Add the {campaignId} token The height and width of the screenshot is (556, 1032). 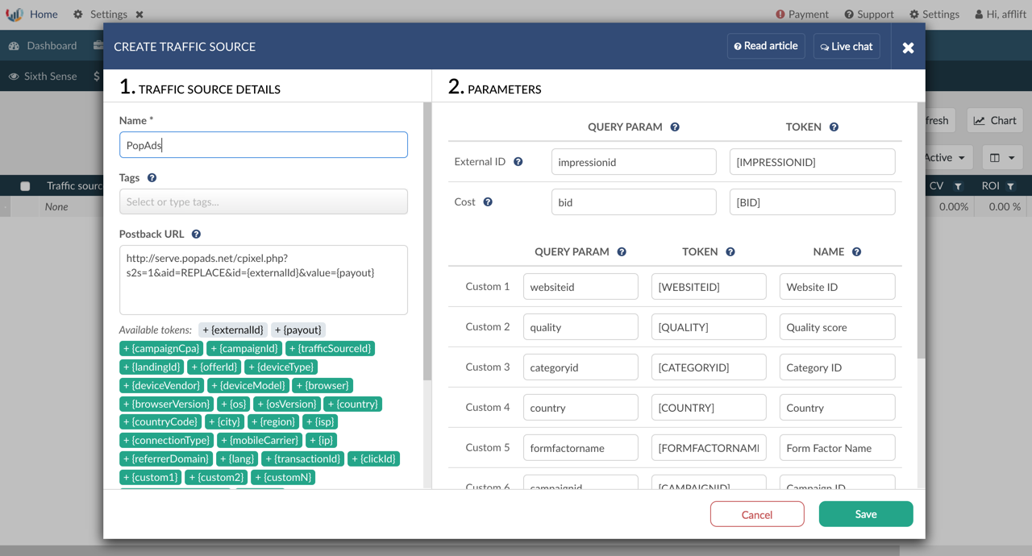[x=244, y=349]
